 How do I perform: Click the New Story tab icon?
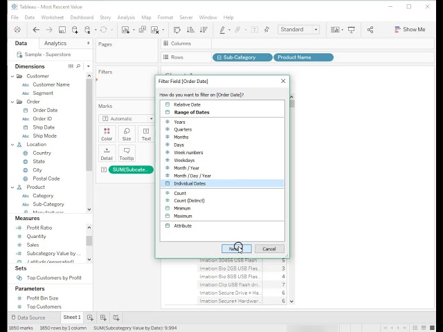(116, 317)
